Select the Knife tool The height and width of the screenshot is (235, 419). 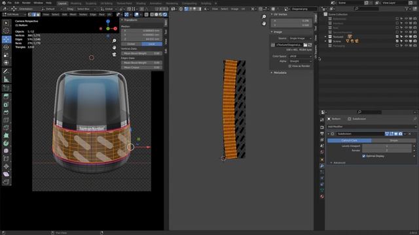point(6,128)
